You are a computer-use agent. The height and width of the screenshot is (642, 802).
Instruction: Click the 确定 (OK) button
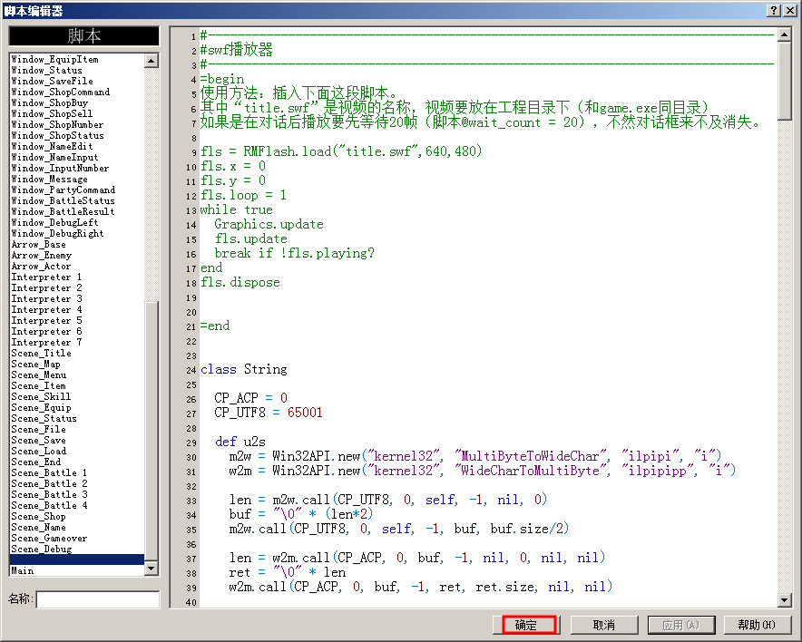coord(526,625)
